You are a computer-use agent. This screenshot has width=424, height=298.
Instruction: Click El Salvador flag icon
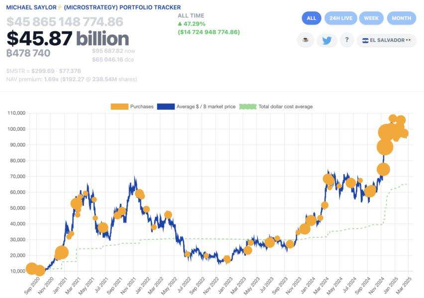(x=365, y=41)
